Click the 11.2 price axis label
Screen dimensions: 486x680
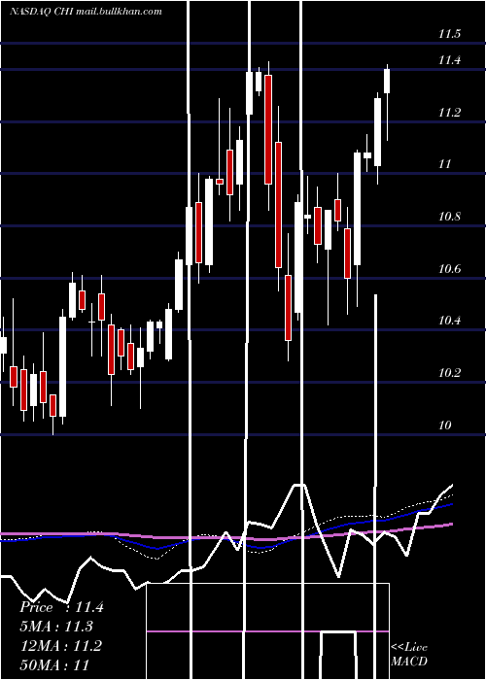[x=449, y=113]
